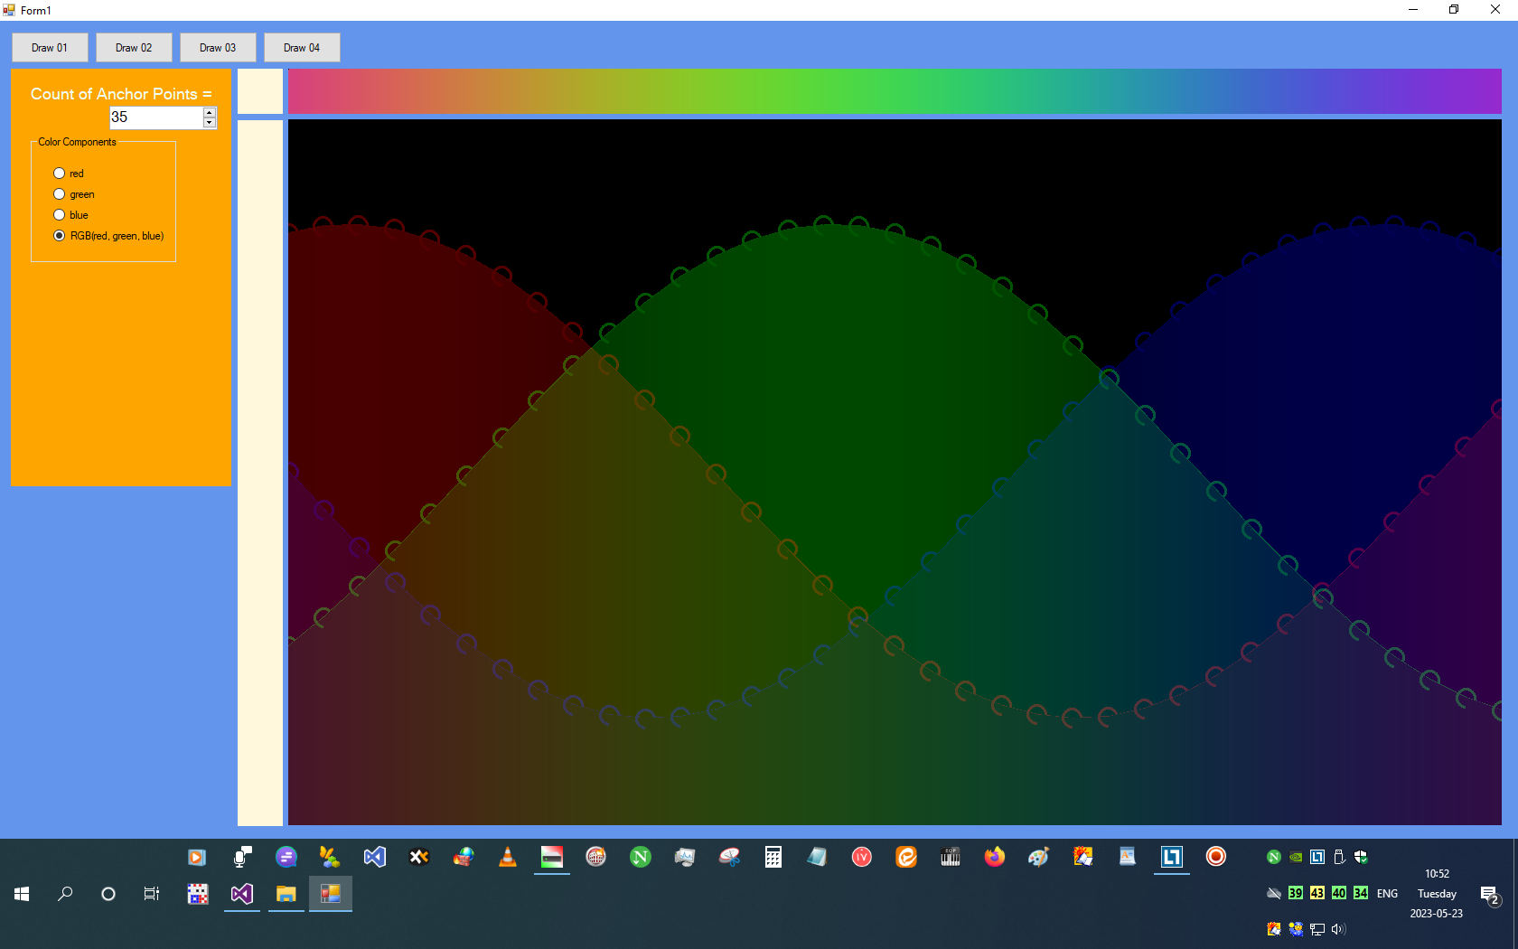The image size is (1518, 949).
Task: Open the piano keyboard app icon
Action: point(951,857)
